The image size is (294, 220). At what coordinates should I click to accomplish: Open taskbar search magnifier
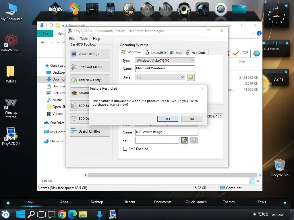(31, 214)
